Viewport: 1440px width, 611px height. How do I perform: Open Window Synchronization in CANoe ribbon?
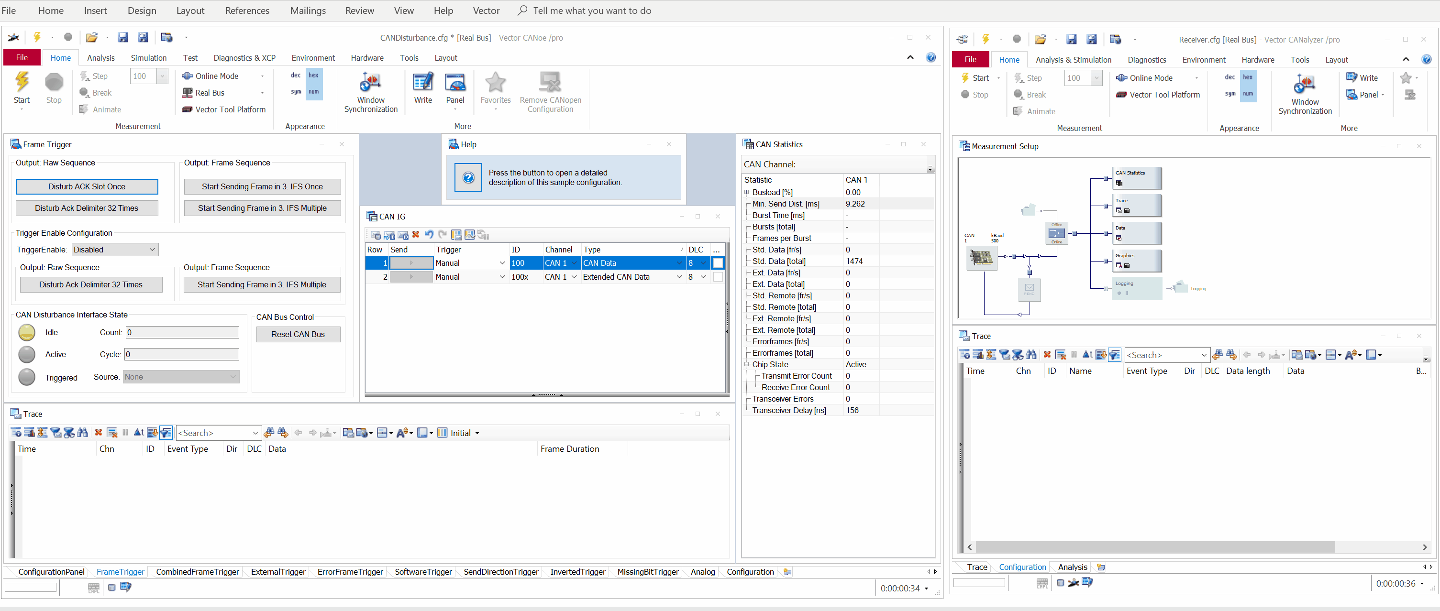[x=370, y=83]
